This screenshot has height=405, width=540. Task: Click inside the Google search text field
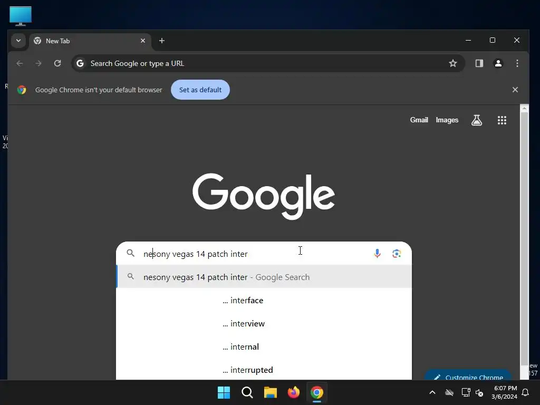click(255, 254)
